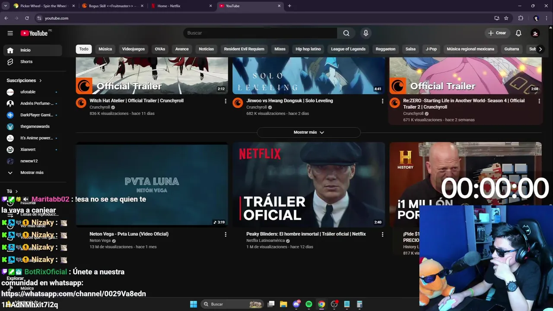Viewport: 553px width, 311px height.
Task: Select the Videojuegos filter chip
Action: click(x=133, y=49)
